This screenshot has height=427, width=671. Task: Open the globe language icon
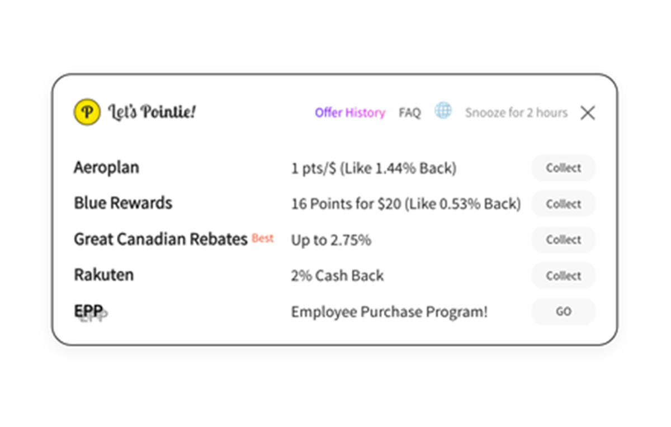[x=443, y=111]
